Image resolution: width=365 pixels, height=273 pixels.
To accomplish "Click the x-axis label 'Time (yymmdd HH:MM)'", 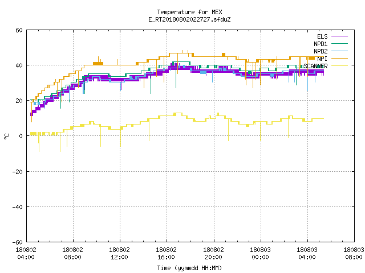I will (x=189, y=268).
